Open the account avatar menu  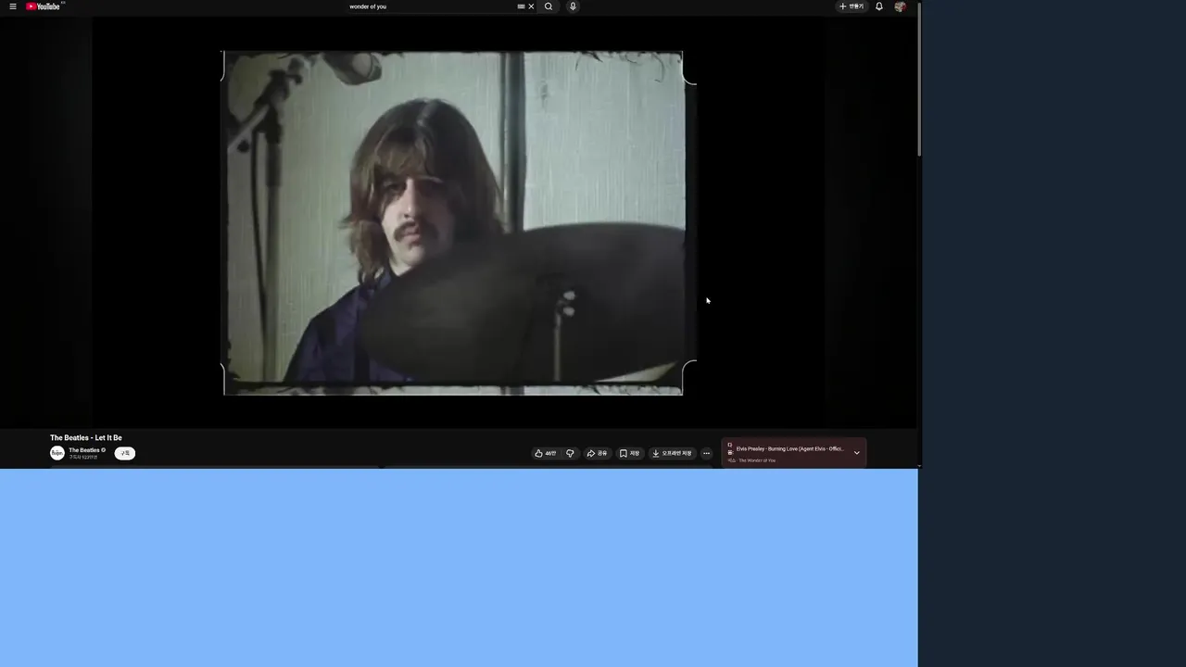900,6
